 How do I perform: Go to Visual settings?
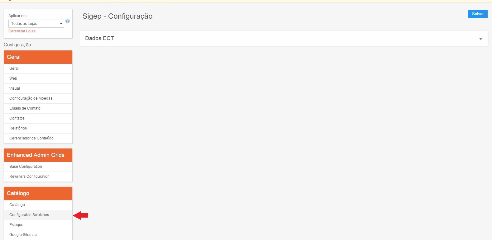tap(38, 88)
